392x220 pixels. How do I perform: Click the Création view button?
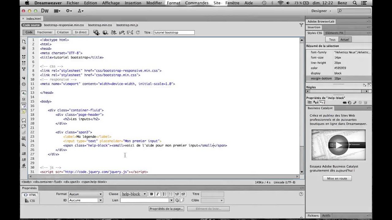pos(63,32)
